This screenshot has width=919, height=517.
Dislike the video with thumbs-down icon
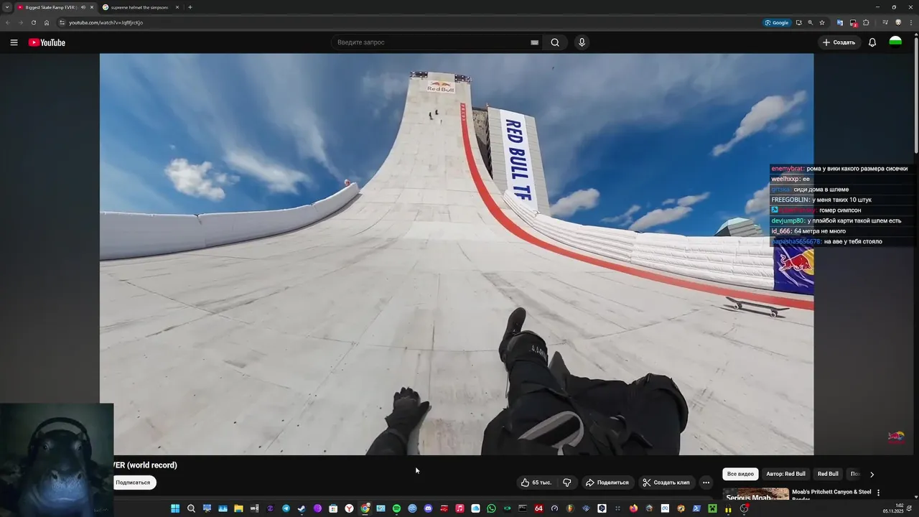click(566, 483)
